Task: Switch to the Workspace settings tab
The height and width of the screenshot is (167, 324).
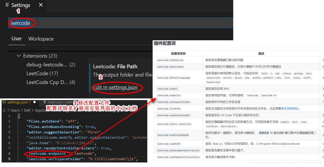Action: tap(41, 39)
